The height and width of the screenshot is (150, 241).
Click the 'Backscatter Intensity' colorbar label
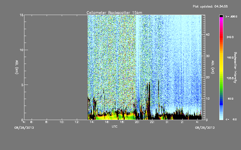pos(235,67)
